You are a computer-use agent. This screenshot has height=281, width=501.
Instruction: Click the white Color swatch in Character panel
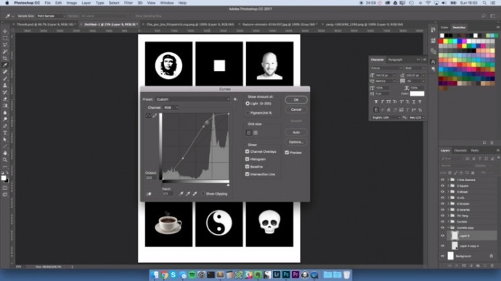[x=417, y=93]
